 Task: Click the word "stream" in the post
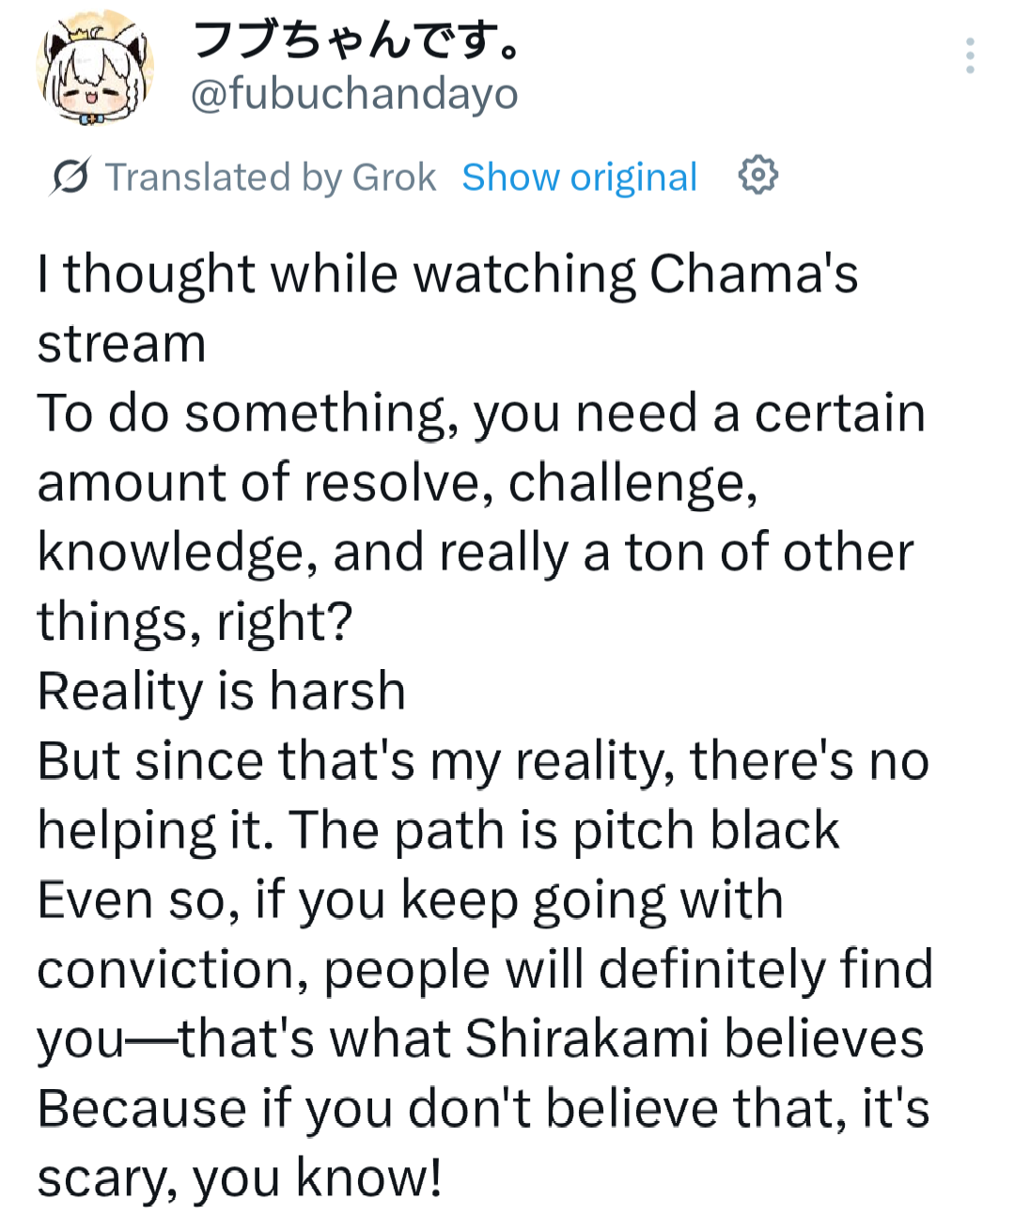121,344
